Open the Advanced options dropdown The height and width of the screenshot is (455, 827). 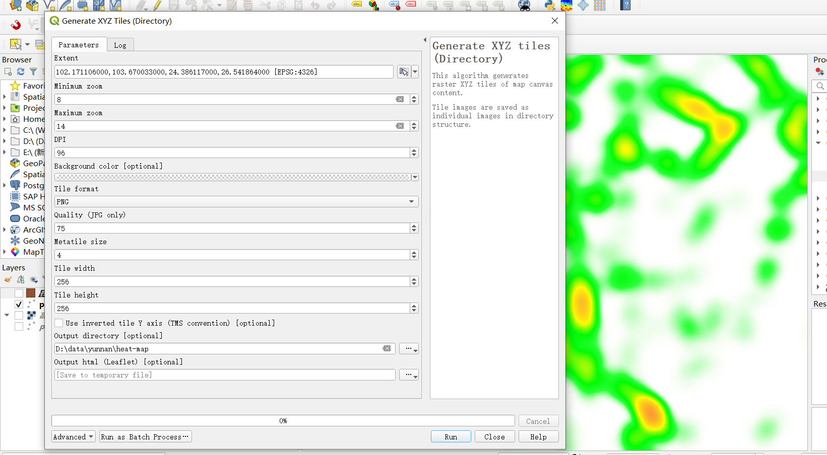[73, 436]
